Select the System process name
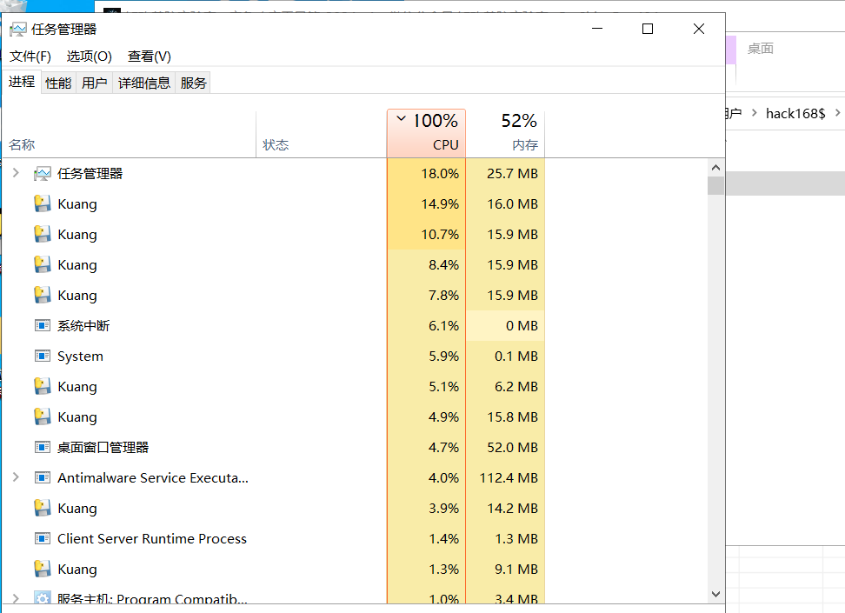 click(x=80, y=356)
